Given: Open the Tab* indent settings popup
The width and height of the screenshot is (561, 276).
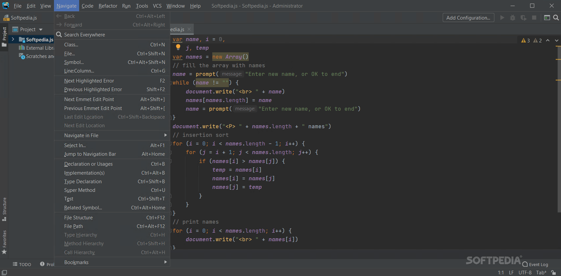Looking at the screenshot, I should coord(541,272).
